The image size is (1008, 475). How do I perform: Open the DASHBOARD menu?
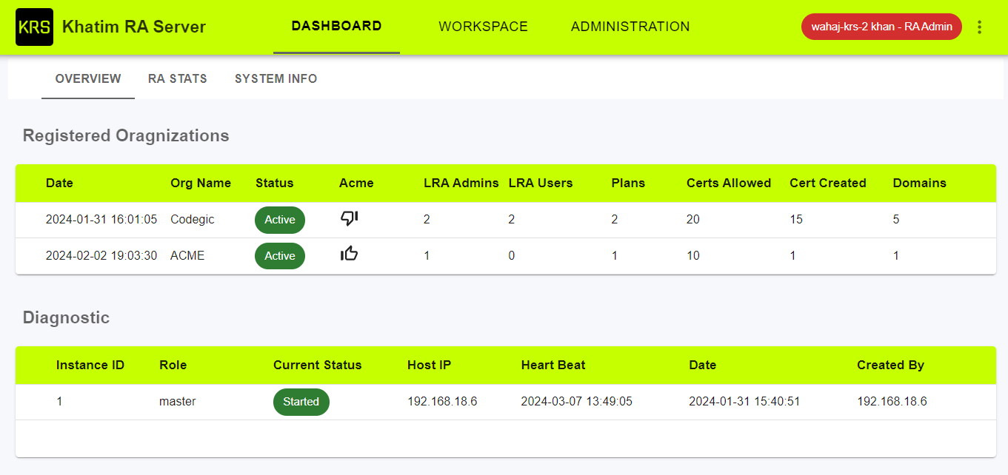coord(336,27)
